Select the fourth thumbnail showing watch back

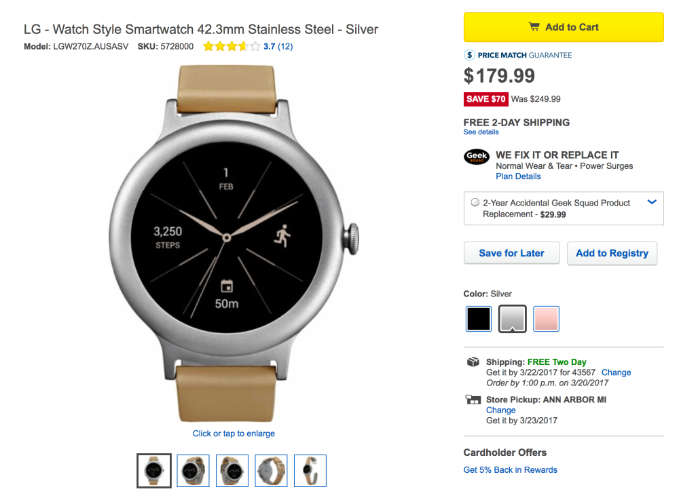[271, 471]
